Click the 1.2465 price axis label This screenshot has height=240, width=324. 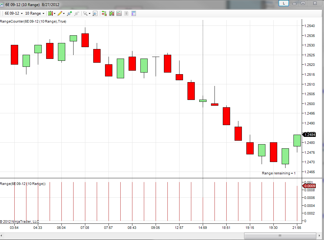[x=310, y=172]
